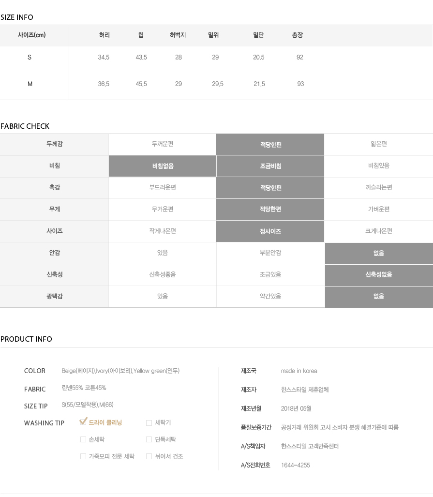The height and width of the screenshot is (497, 433).
Task: Click the 신축성좋음 cell
Action: 163,274
